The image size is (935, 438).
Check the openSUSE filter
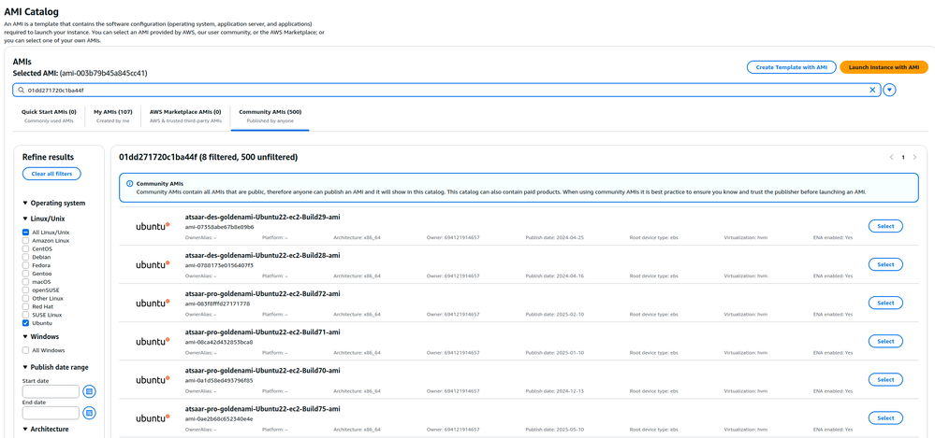(25, 290)
